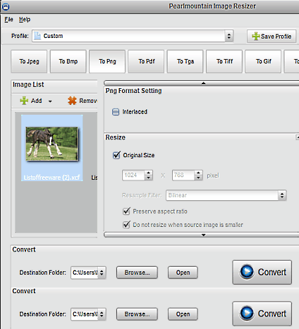Click the blue play icon on upper Convert

(247, 272)
